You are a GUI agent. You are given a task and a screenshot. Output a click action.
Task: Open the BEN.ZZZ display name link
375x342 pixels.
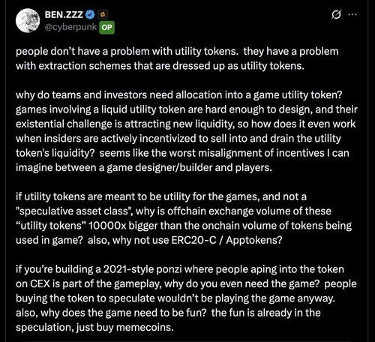click(x=64, y=15)
